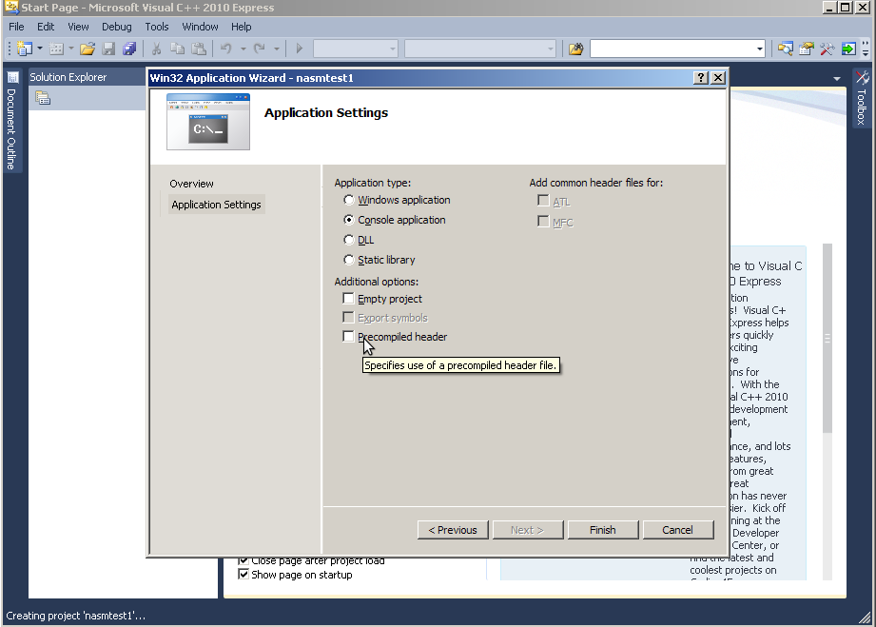The image size is (876, 627).
Task: Open the File menu
Action: [16, 27]
